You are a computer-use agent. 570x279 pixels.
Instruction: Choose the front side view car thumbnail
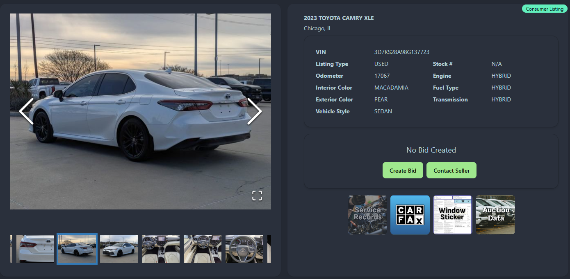[x=119, y=249]
